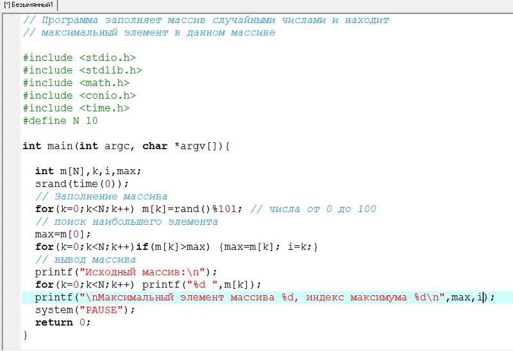Click the call 'printf("%d ",m[k]);'
The image size is (513, 351).
coord(201,284)
